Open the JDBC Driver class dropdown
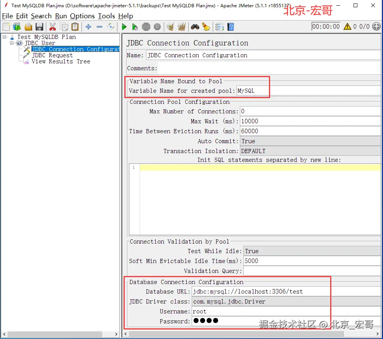This screenshot has width=383, height=339. tap(286, 302)
